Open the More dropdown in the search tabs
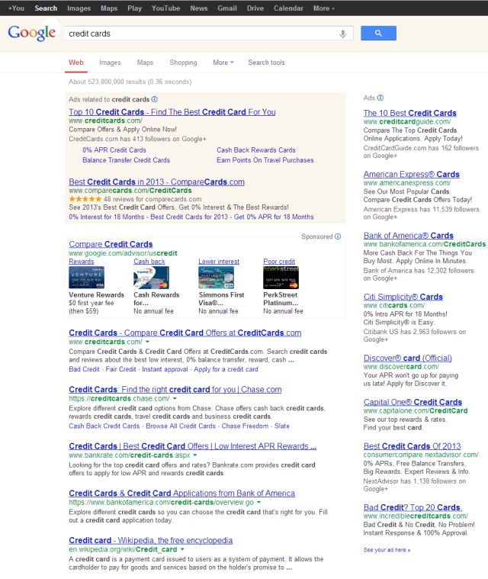Viewport: 488px width, 579px height. [x=223, y=63]
